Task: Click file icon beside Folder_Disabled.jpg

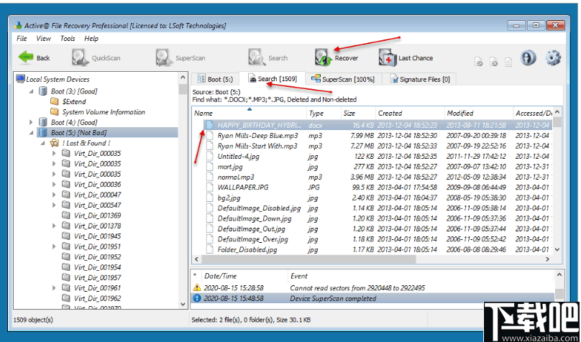Action: [210, 249]
